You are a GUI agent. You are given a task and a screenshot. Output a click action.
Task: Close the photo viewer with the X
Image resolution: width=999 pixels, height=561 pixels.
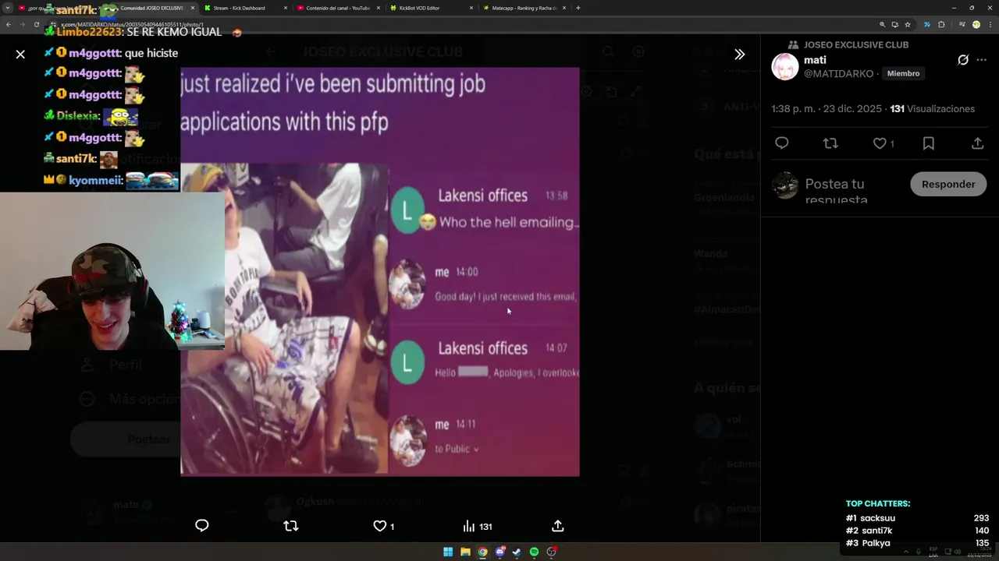pos(20,54)
